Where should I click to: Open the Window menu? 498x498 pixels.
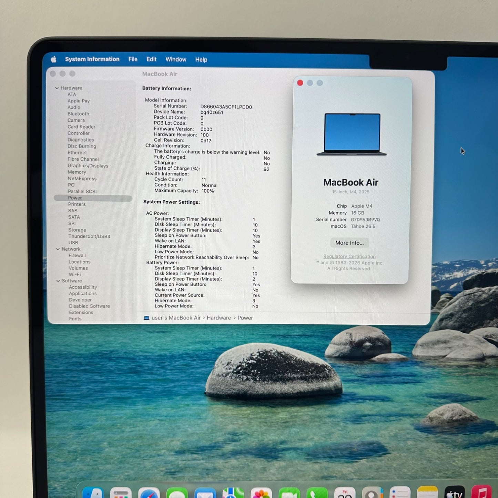tap(176, 59)
